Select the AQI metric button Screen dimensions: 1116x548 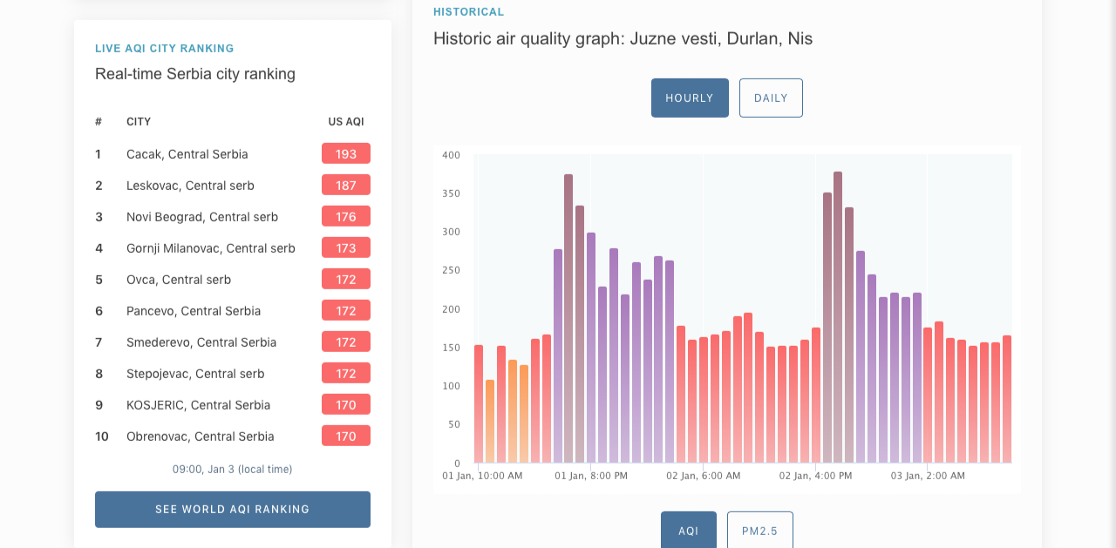[688, 530]
